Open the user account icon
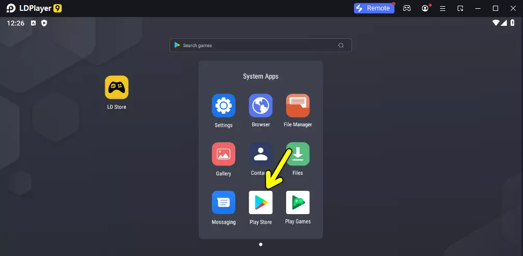The image size is (523, 256). click(x=425, y=8)
